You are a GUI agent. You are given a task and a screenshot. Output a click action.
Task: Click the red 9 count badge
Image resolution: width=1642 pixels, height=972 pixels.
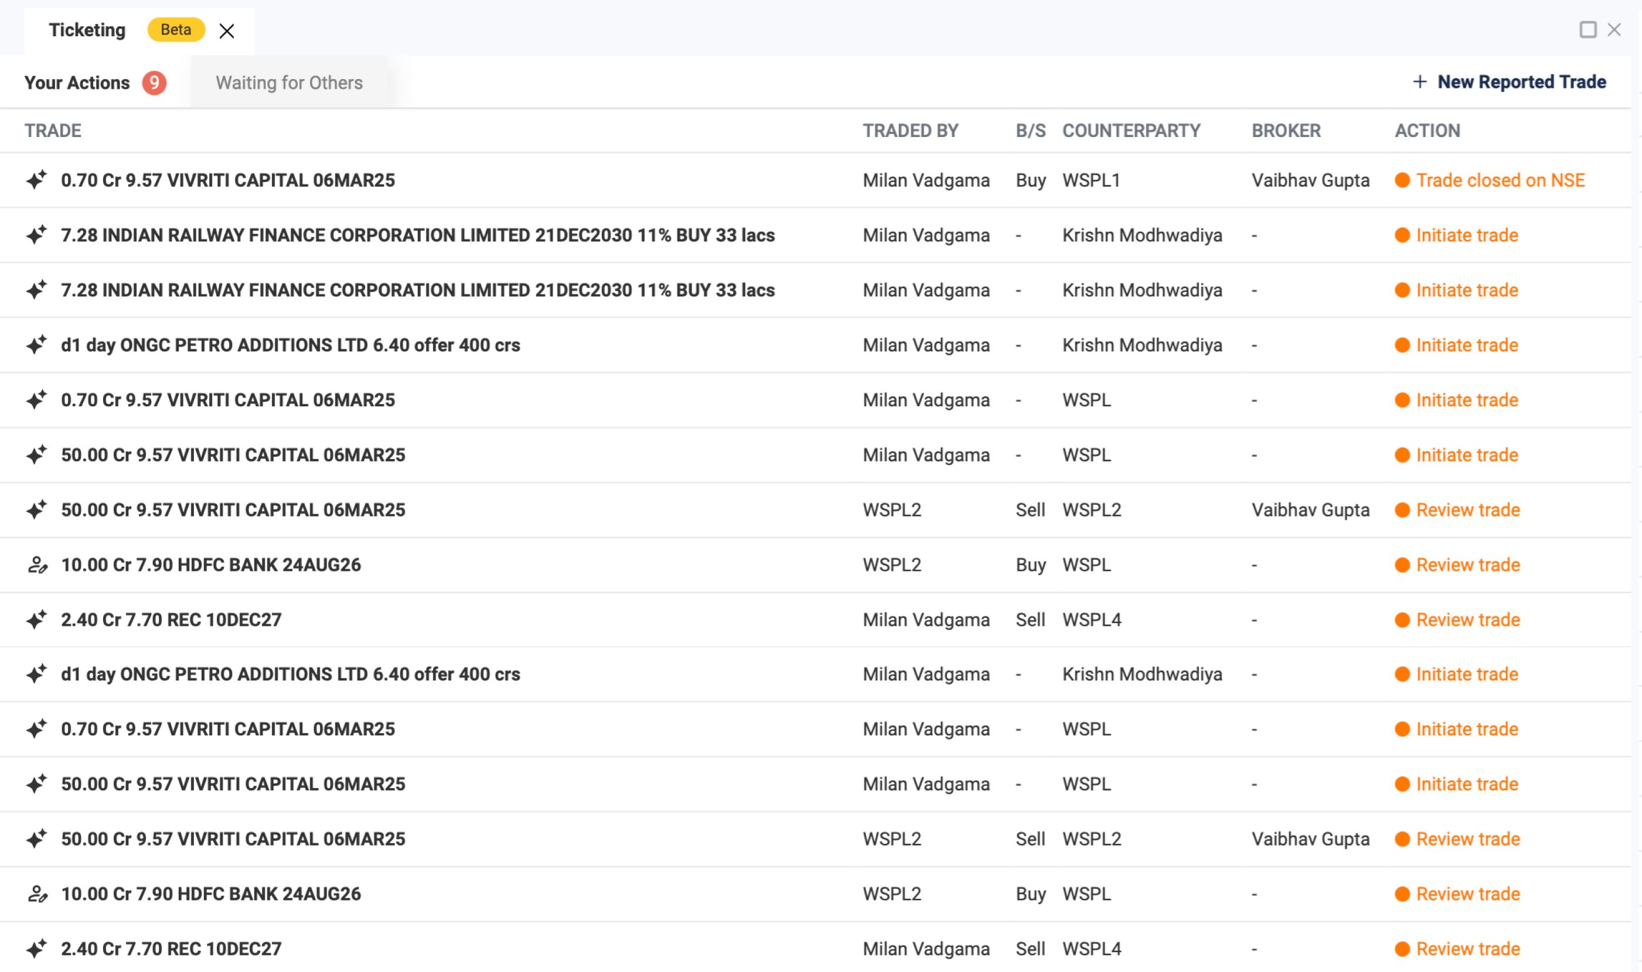pyautogui.click(x=154, y=83)
